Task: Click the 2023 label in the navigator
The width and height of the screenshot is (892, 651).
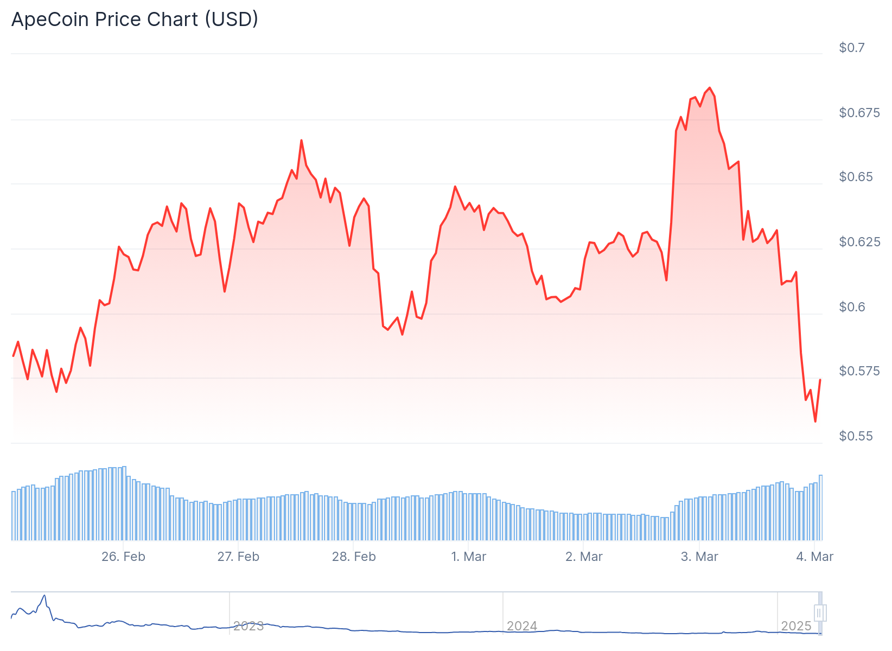Action: point(249,626)
